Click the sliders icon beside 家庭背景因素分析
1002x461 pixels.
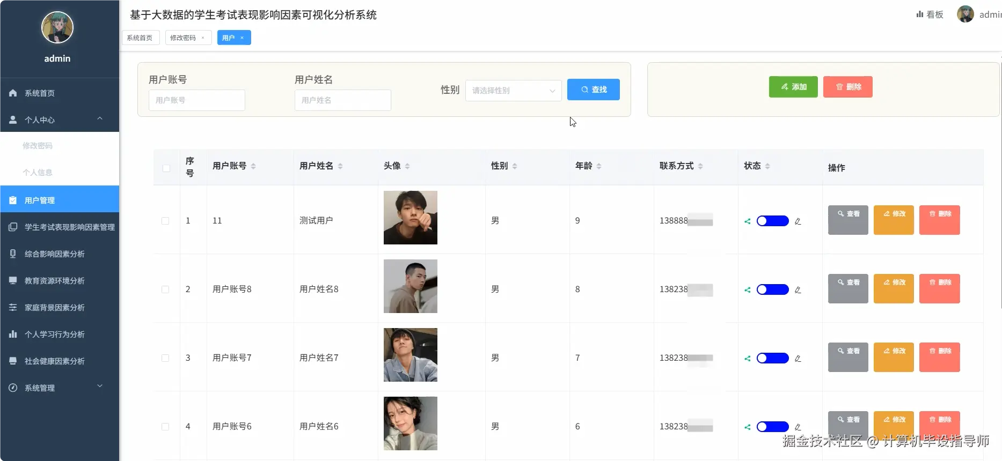(x=13, y=307)
